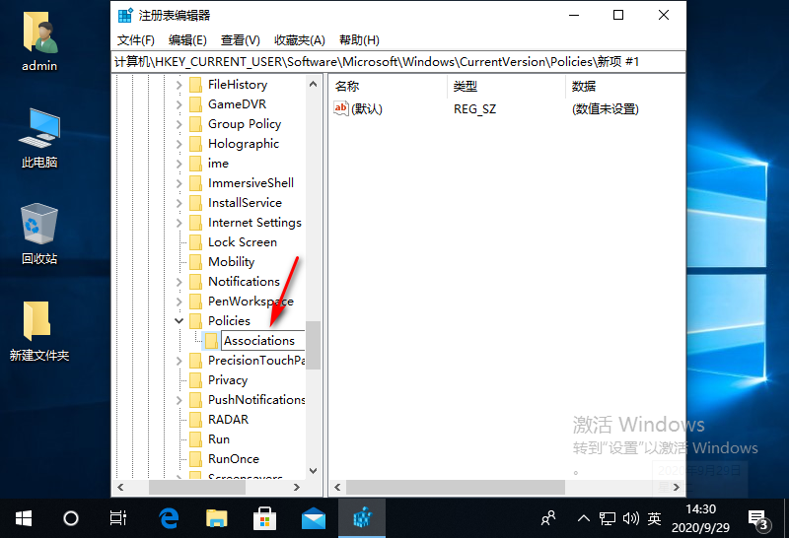
Task: Select the ime folder icon
Action: [x=195, y=164]
